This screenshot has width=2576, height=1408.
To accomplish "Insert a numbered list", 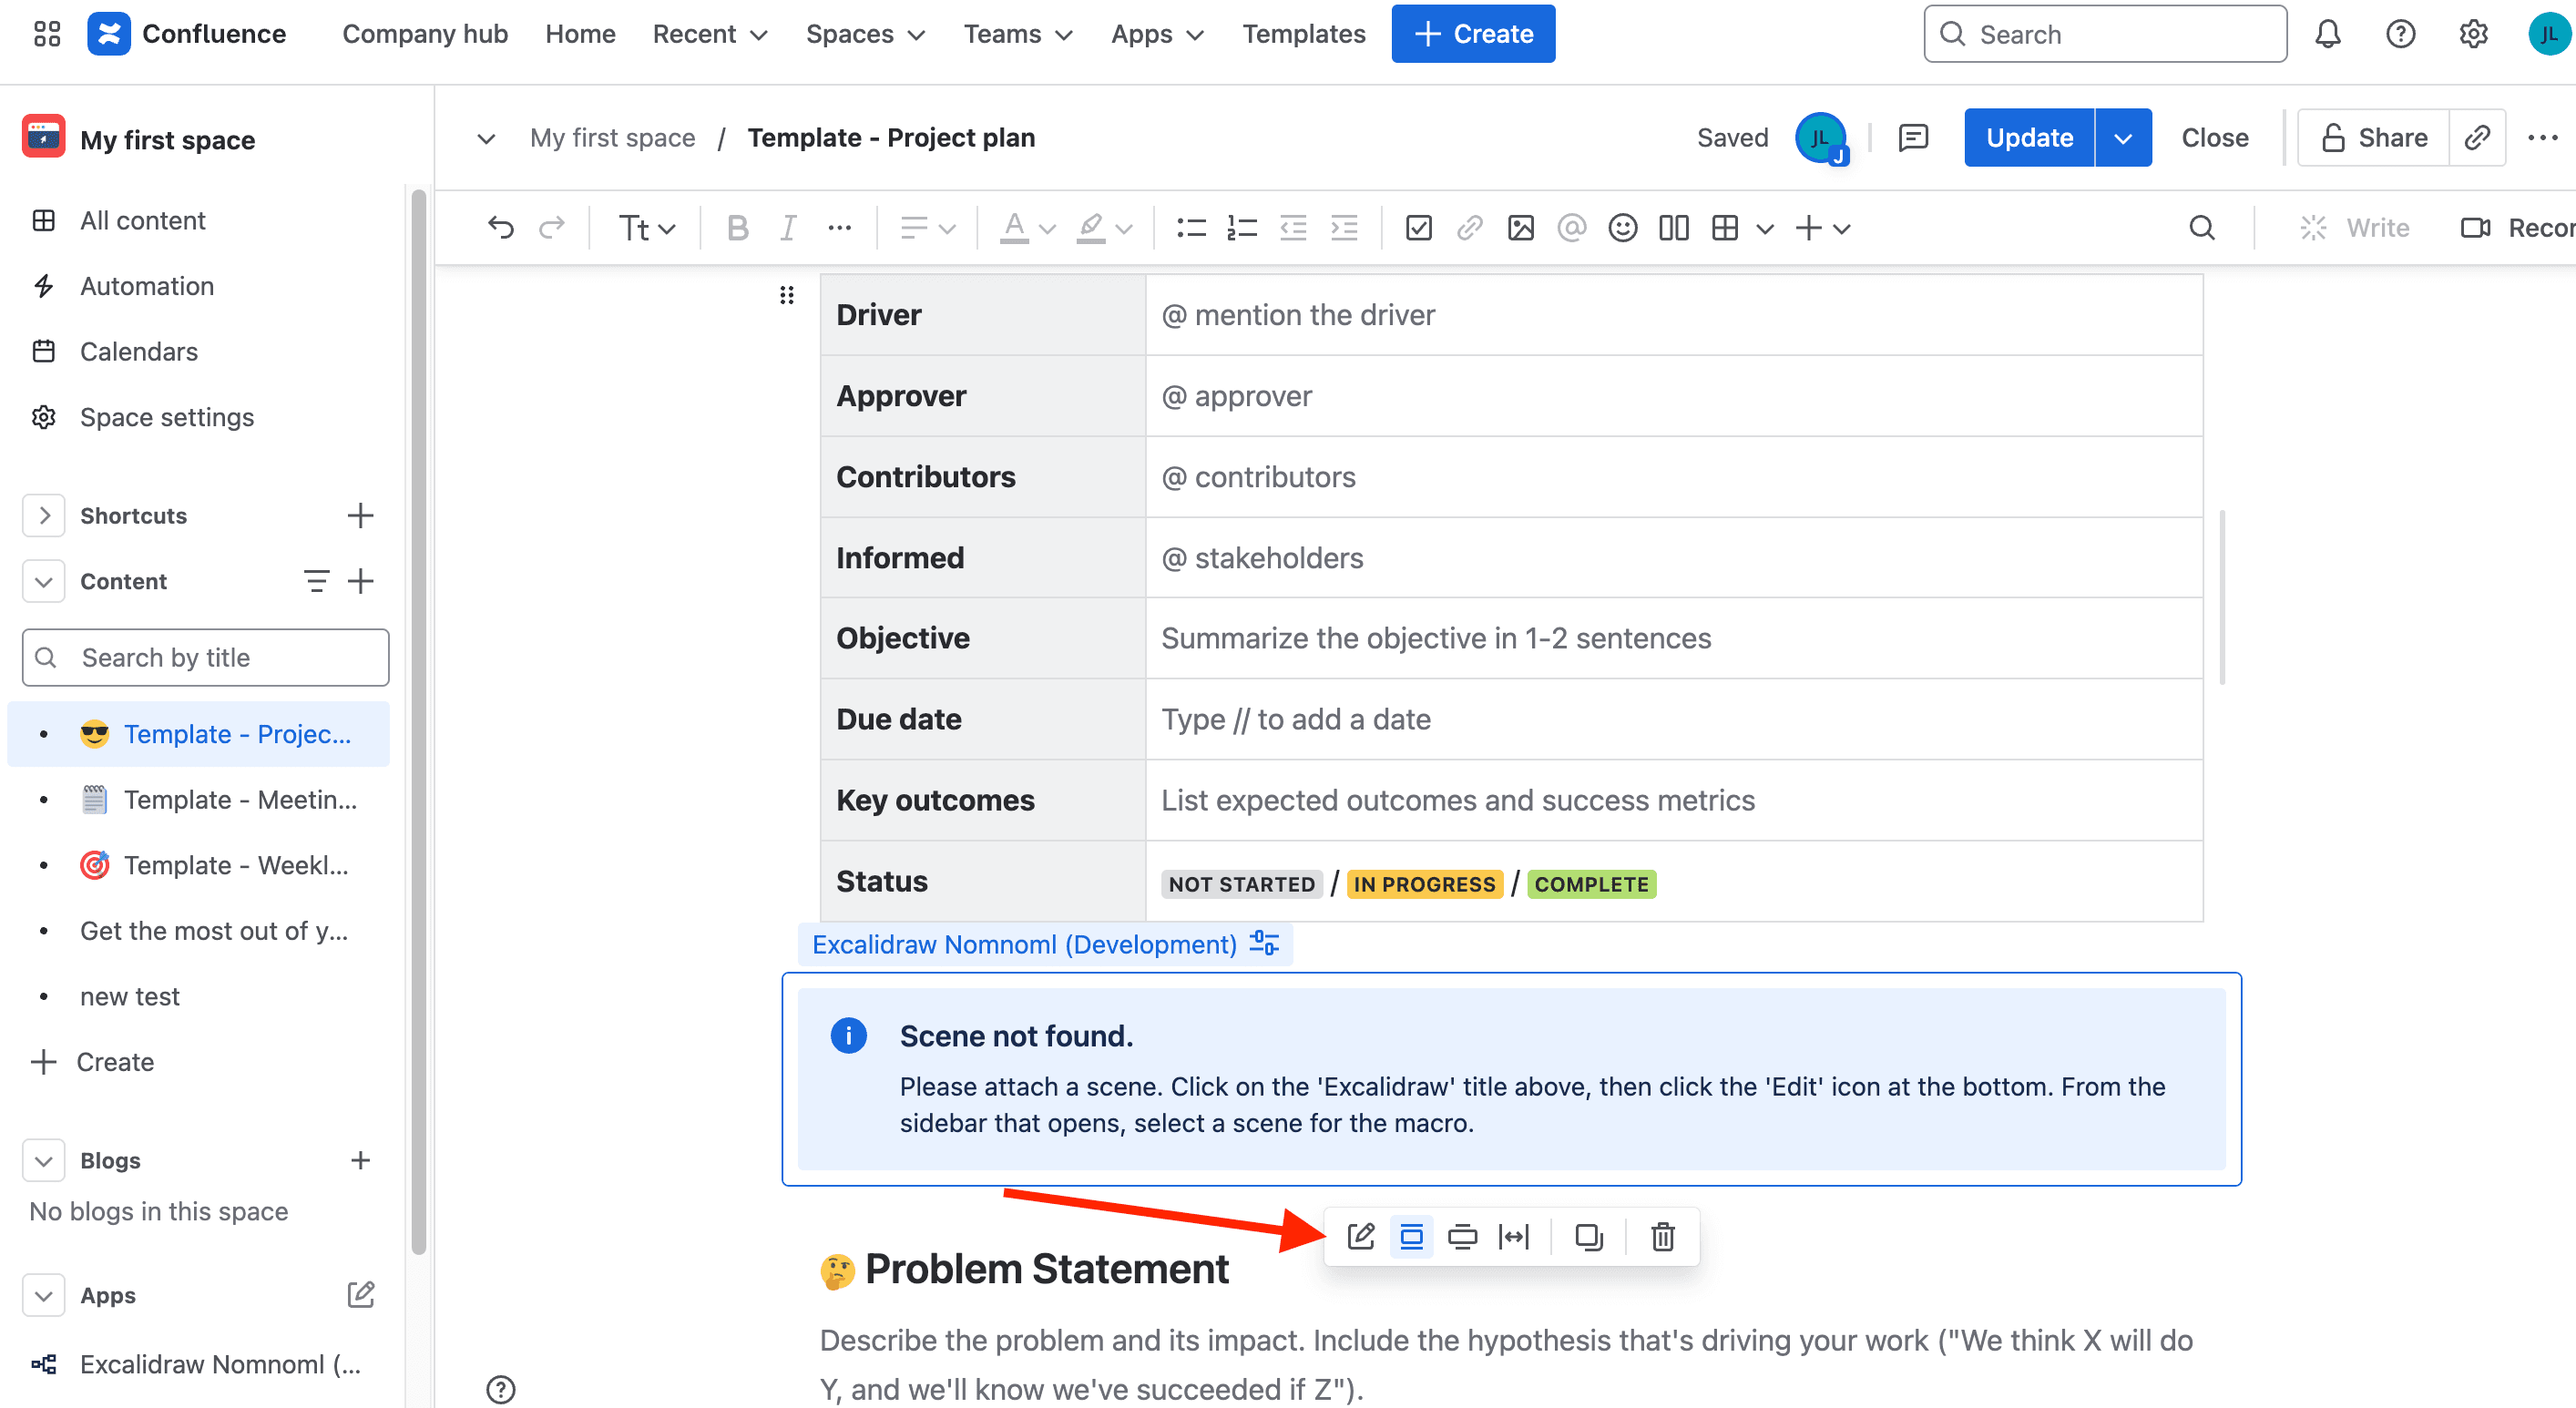I will tap(1242, 228).
